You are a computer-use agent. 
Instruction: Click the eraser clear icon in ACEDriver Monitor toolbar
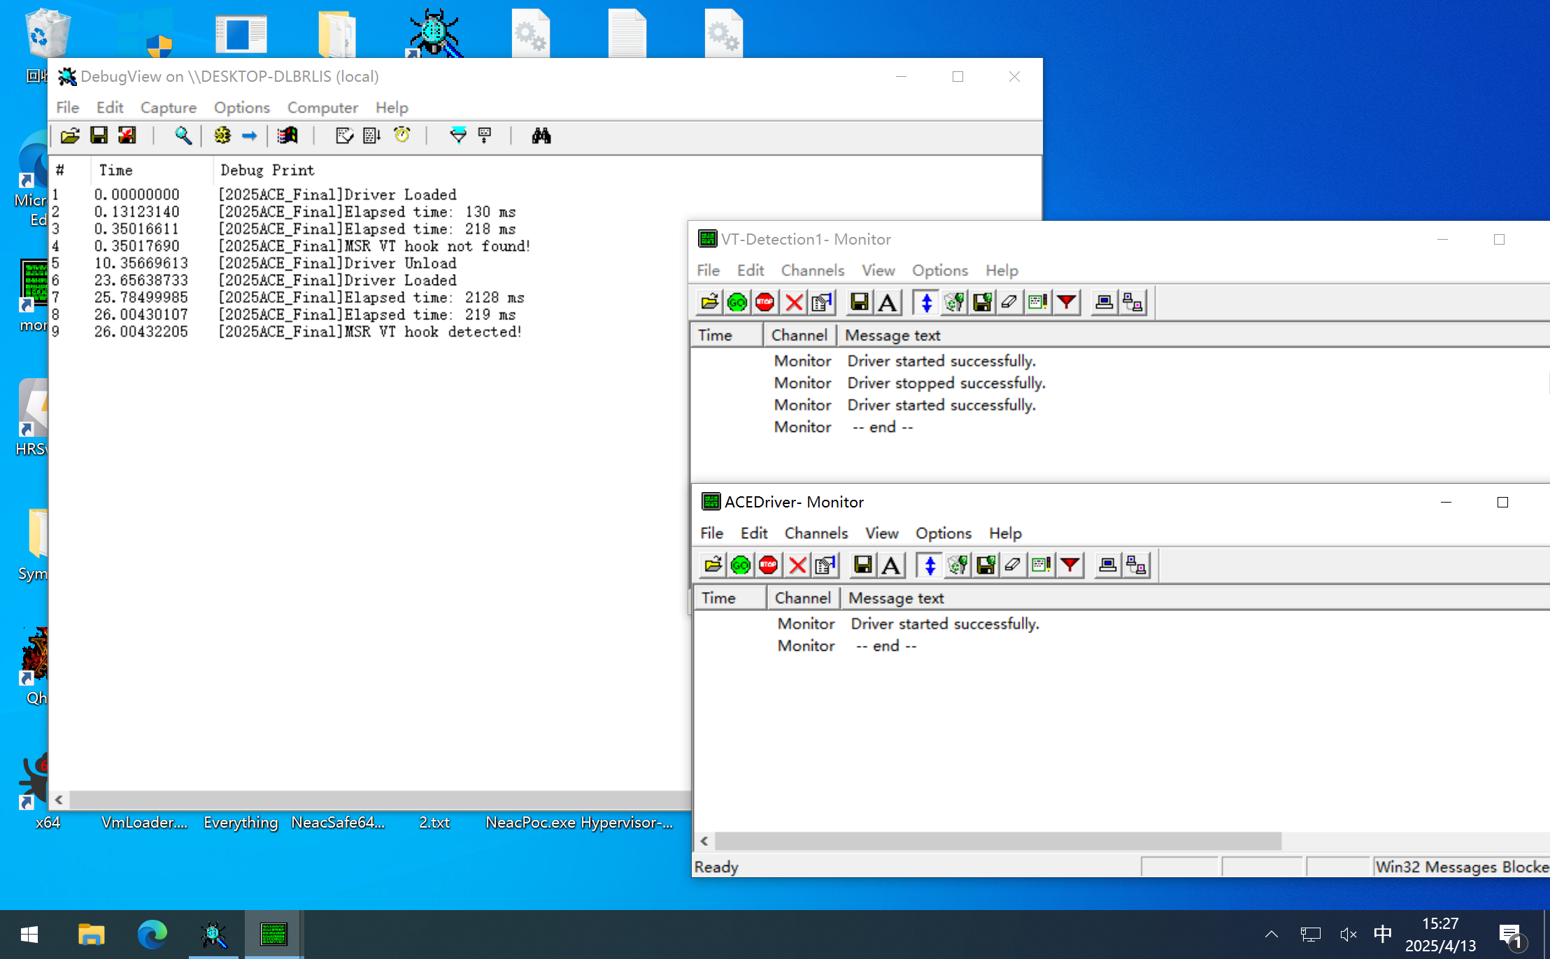point(1013,565)
